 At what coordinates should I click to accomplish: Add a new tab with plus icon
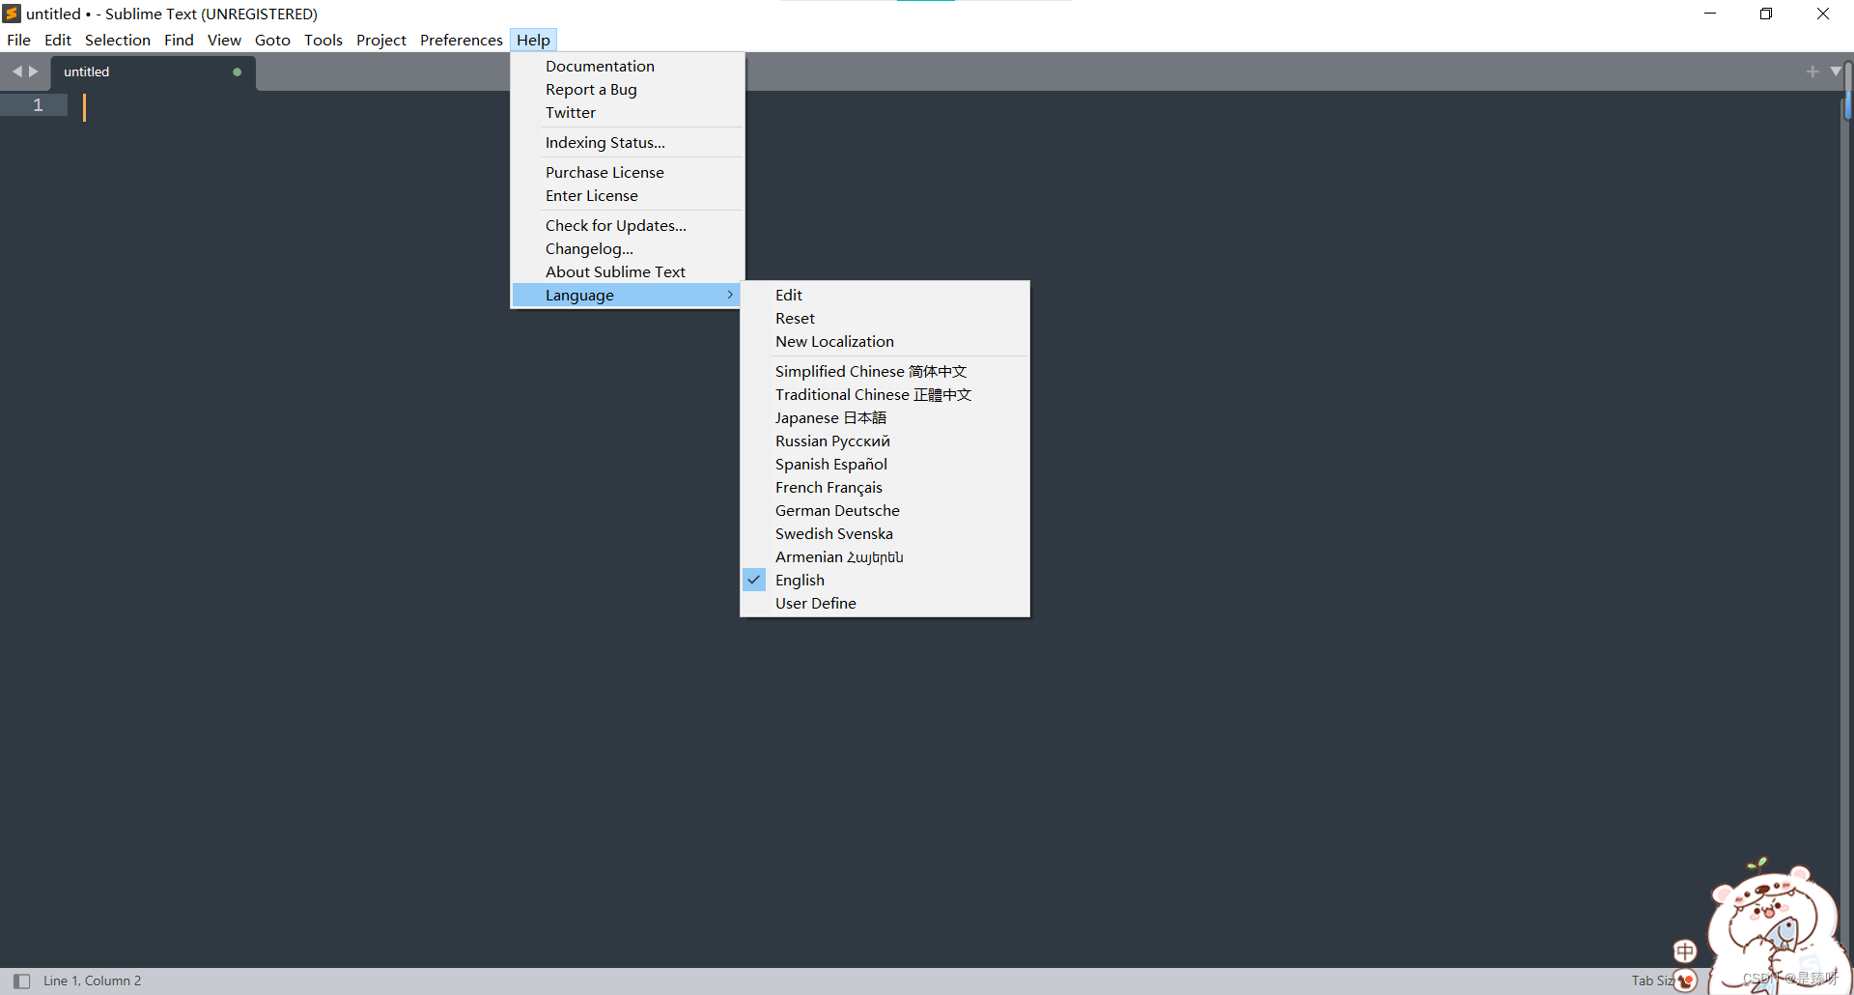pos(1812,71)
